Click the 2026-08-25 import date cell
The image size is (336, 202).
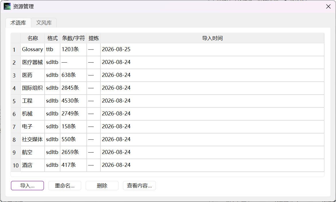coord(212,49)
